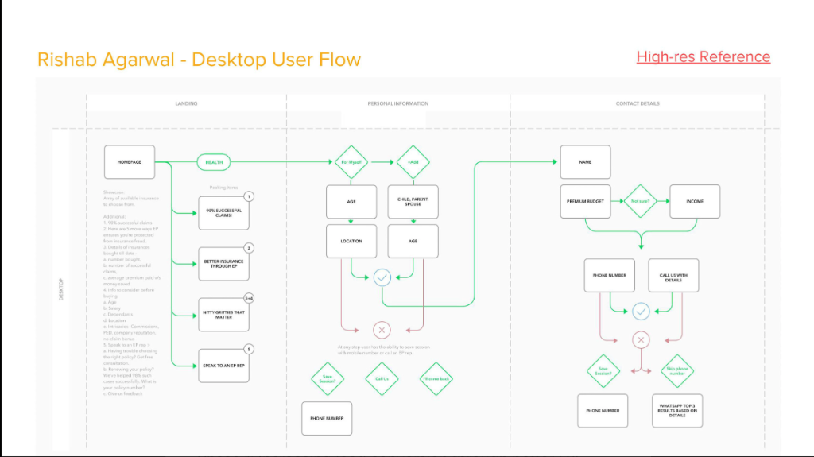The width and height of the screenshot is (814, 457).
Task: Select the Not sure? diamond node
Action: click(640, 201)
